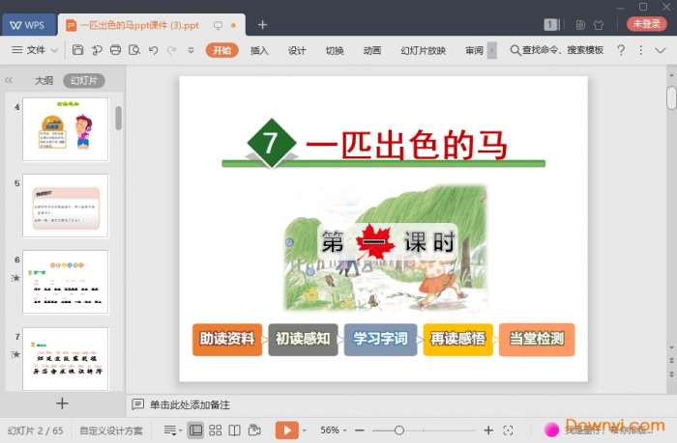Collapse the slide panel with double chevron
The height and width of the screenshot is (443, 677).
[x=9, y=80]
